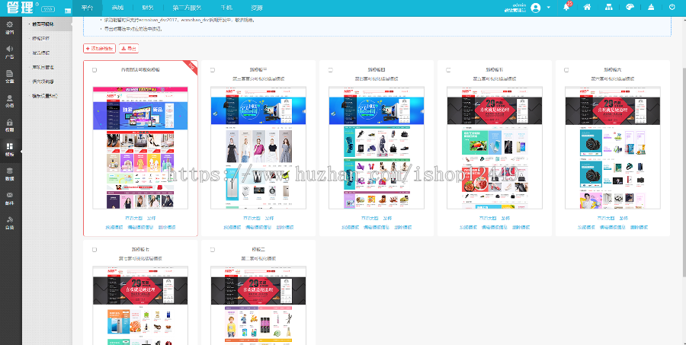Switch to the 手机 top tab
This screenshot has height=345, width=686.
(226, 8)
